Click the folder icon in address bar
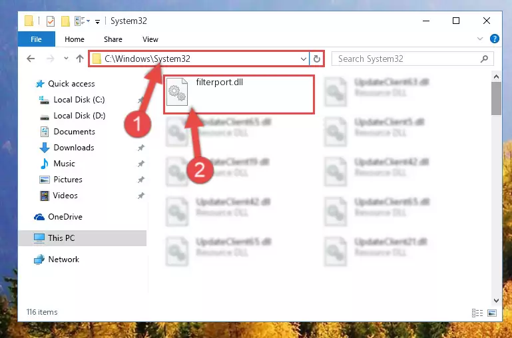The height and width of the screenshot is (338, 512). pyautogui.click(x=97, y=59)
